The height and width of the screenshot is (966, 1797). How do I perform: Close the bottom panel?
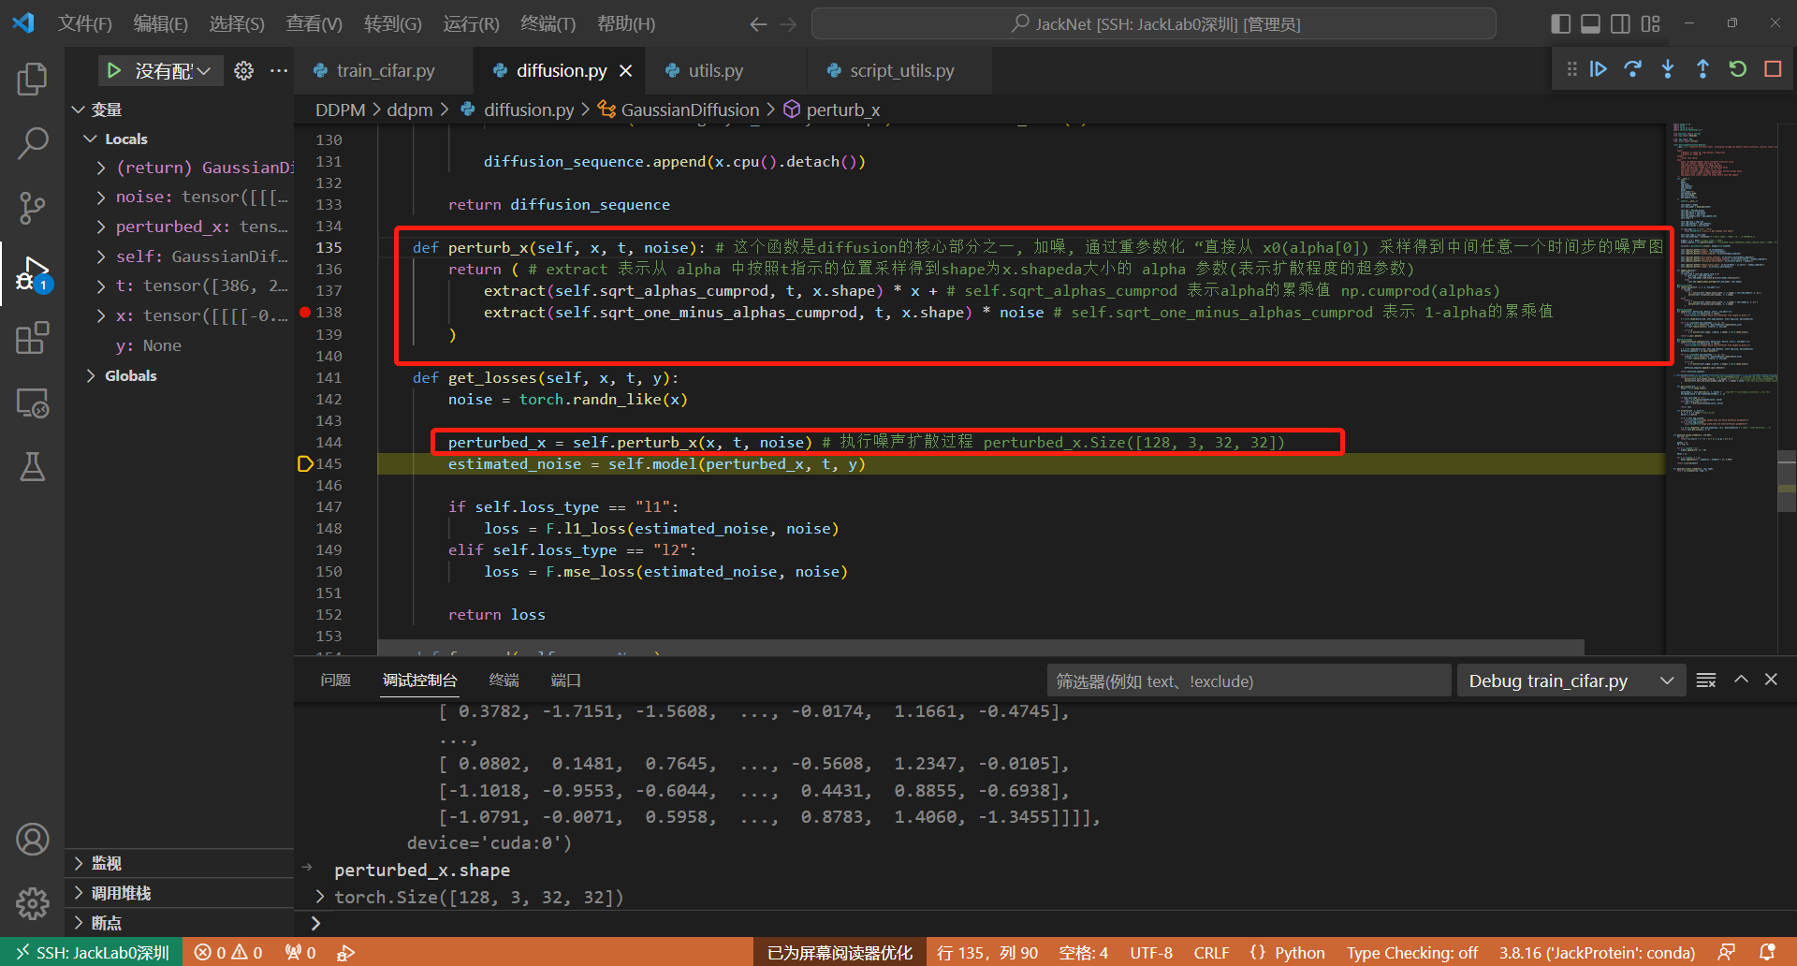1771,681
